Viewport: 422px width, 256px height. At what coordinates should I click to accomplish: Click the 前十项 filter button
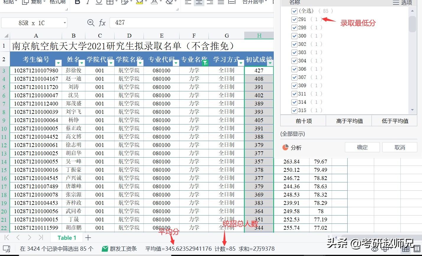coord(303,121)
